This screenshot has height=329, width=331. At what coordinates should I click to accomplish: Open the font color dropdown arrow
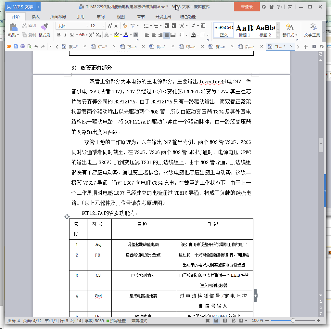(131, 35)
